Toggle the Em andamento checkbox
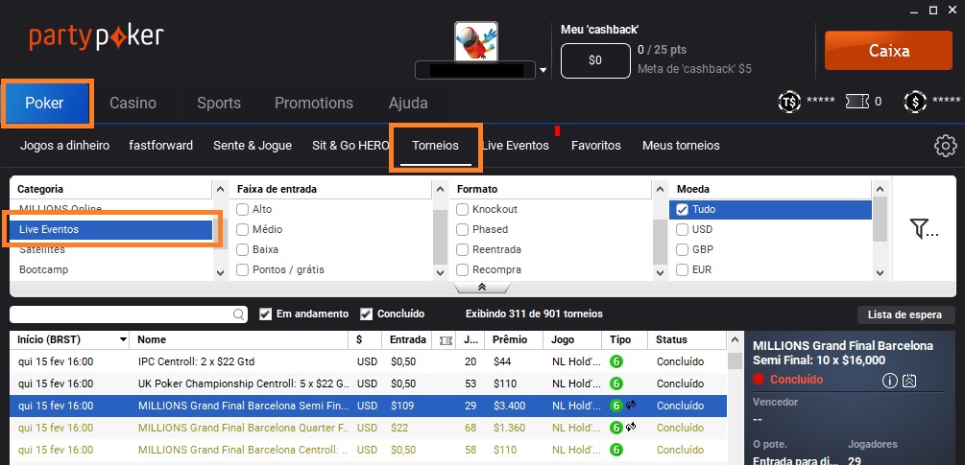The image size is (965, 465). (x=265, y=314)
